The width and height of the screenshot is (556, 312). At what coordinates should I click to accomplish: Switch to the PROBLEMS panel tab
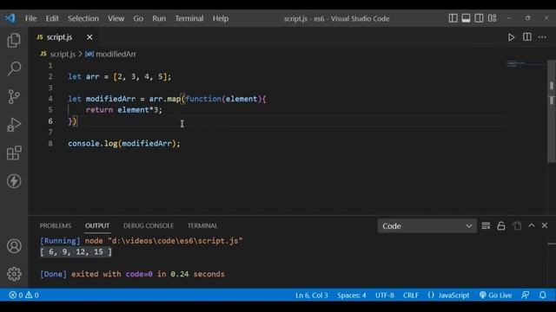point(56,225)
